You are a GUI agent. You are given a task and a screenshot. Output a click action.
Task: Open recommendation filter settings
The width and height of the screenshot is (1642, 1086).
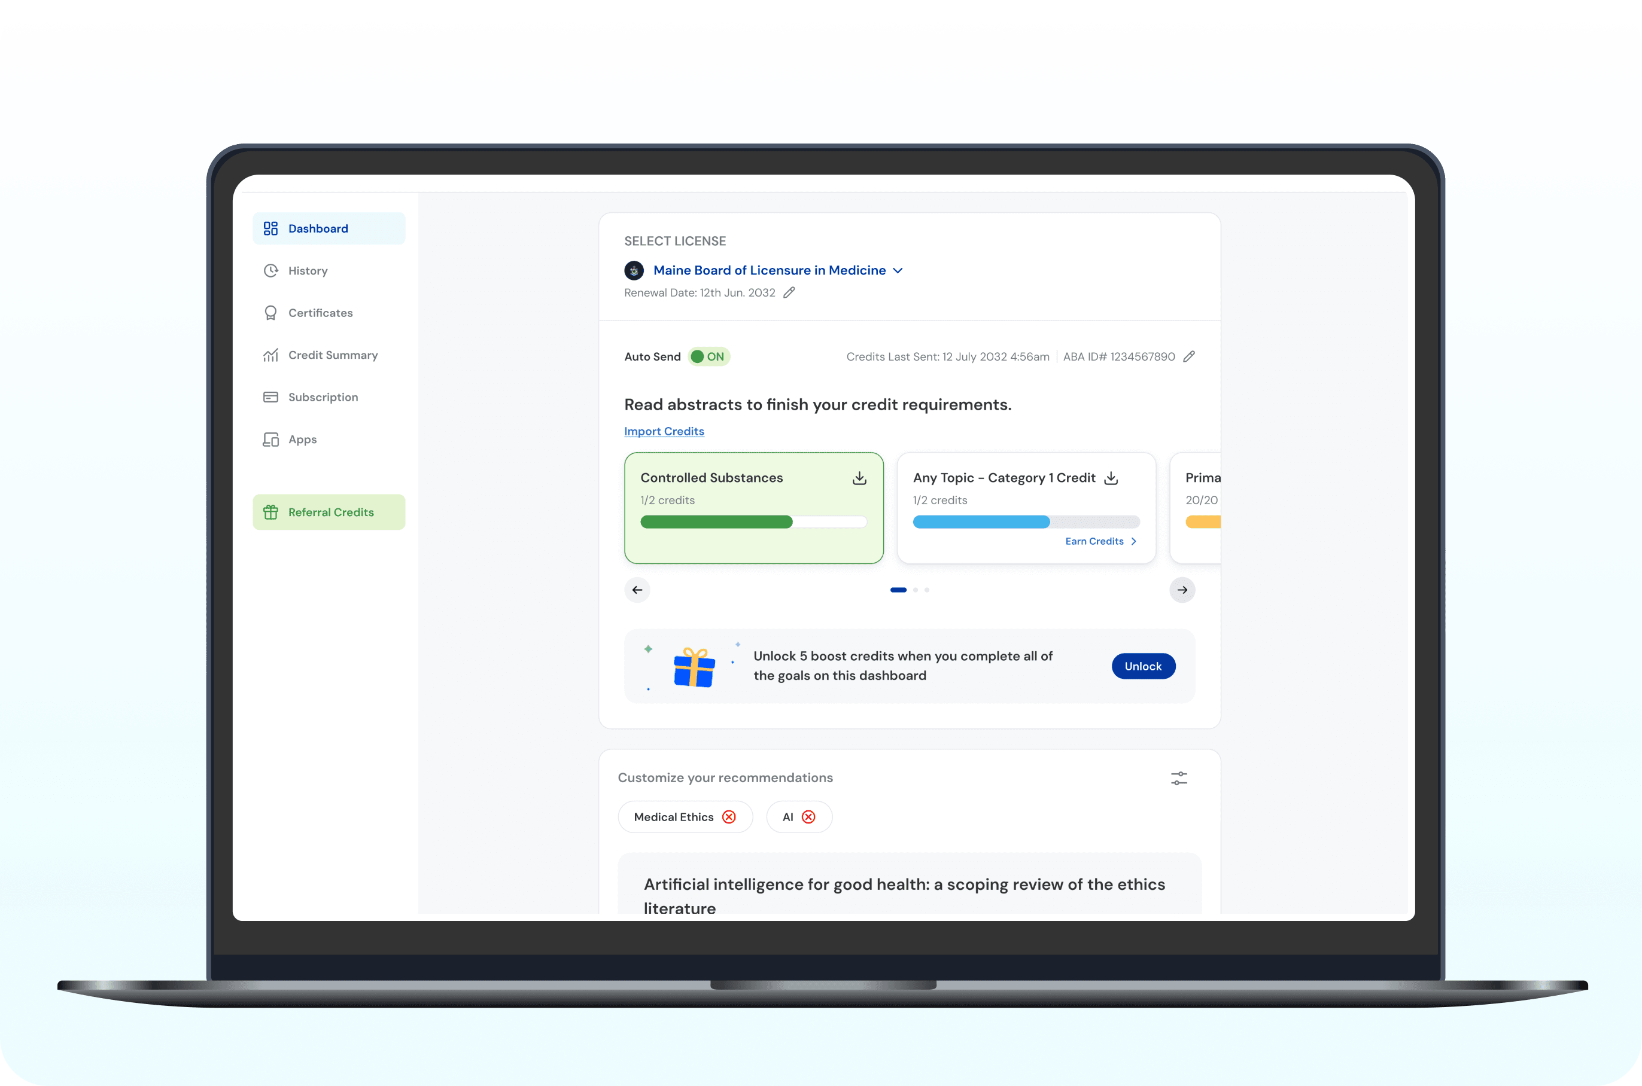click(x=1179, y=779)
